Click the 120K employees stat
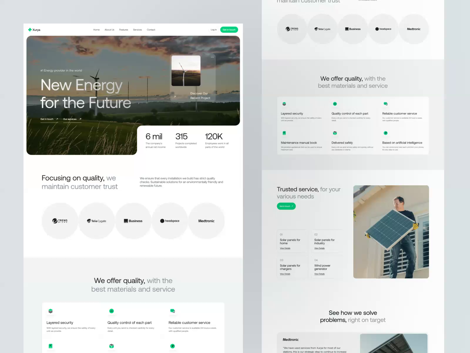 click(217, 140)
